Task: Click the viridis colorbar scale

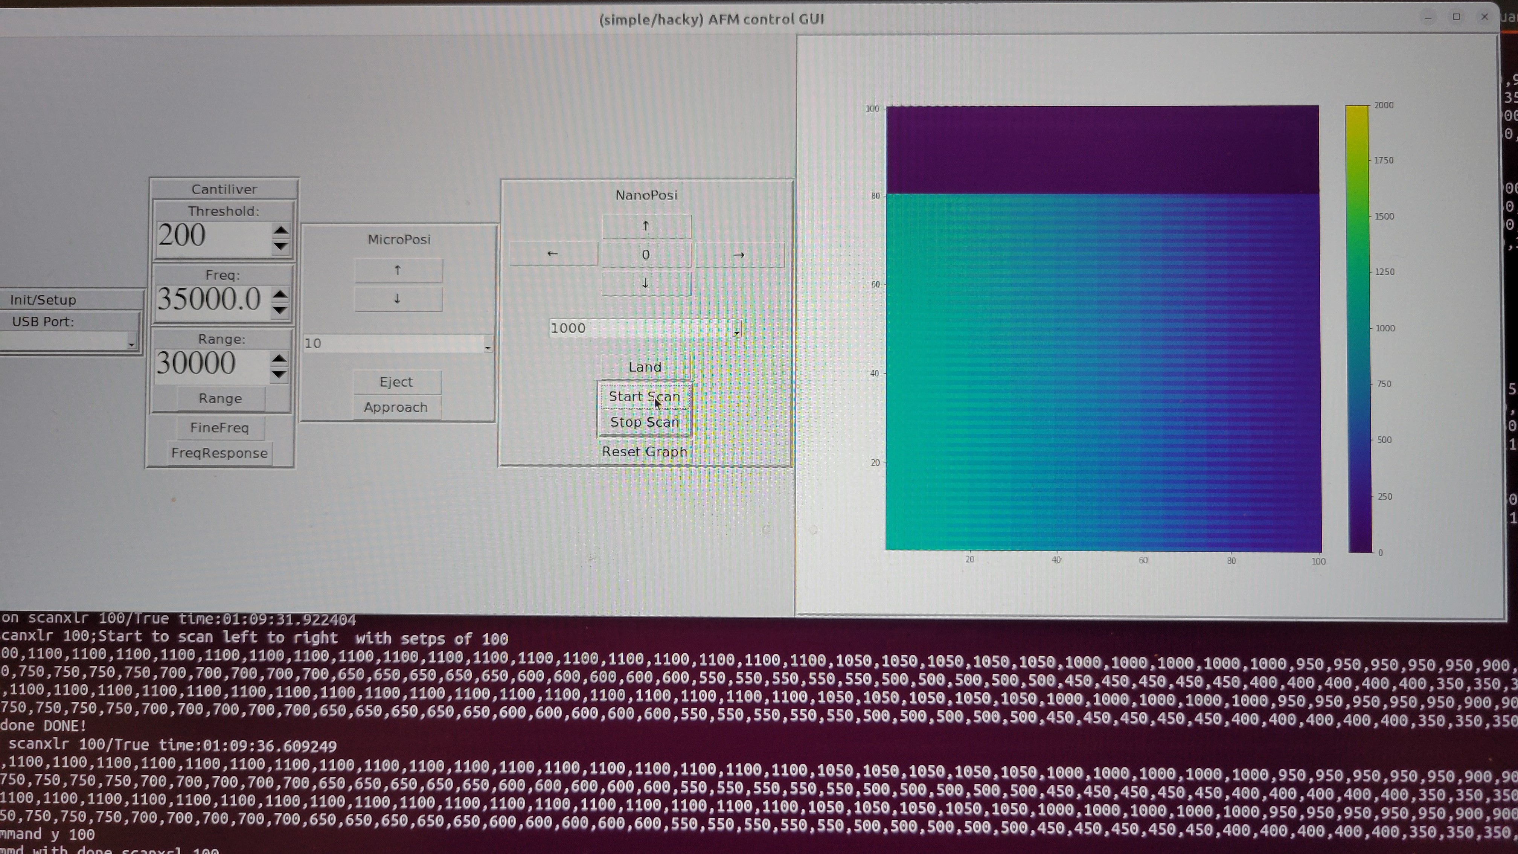Action: (x=1358, y=329)
